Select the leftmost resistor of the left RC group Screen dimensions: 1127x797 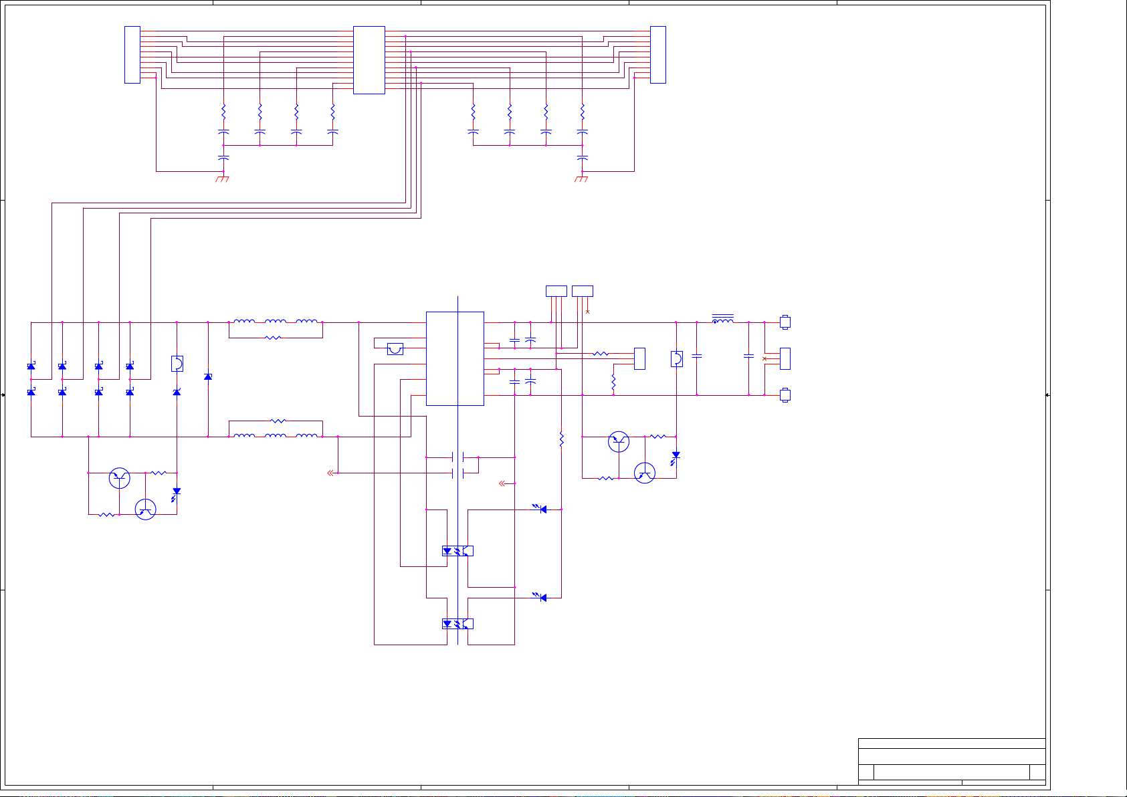click(223, 111)
